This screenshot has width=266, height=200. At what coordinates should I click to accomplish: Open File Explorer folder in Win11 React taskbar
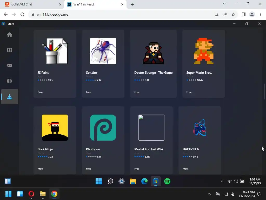click(x=133, y=181)
